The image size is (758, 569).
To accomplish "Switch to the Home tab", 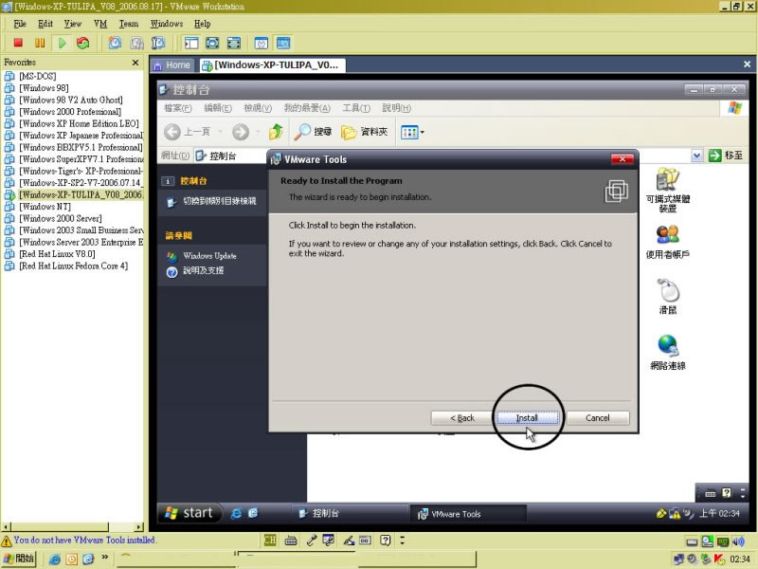I will (x=172, y=65).
